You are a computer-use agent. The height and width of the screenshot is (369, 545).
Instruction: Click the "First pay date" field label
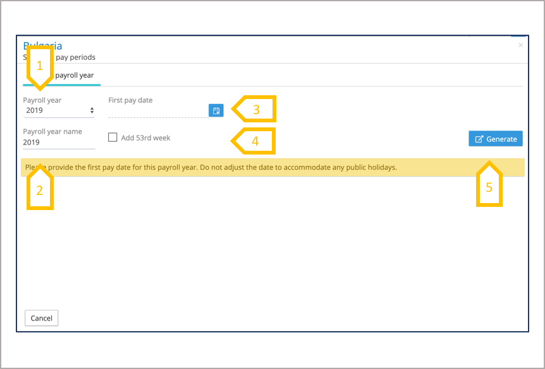pyautogui.click(x=130, y=100)
